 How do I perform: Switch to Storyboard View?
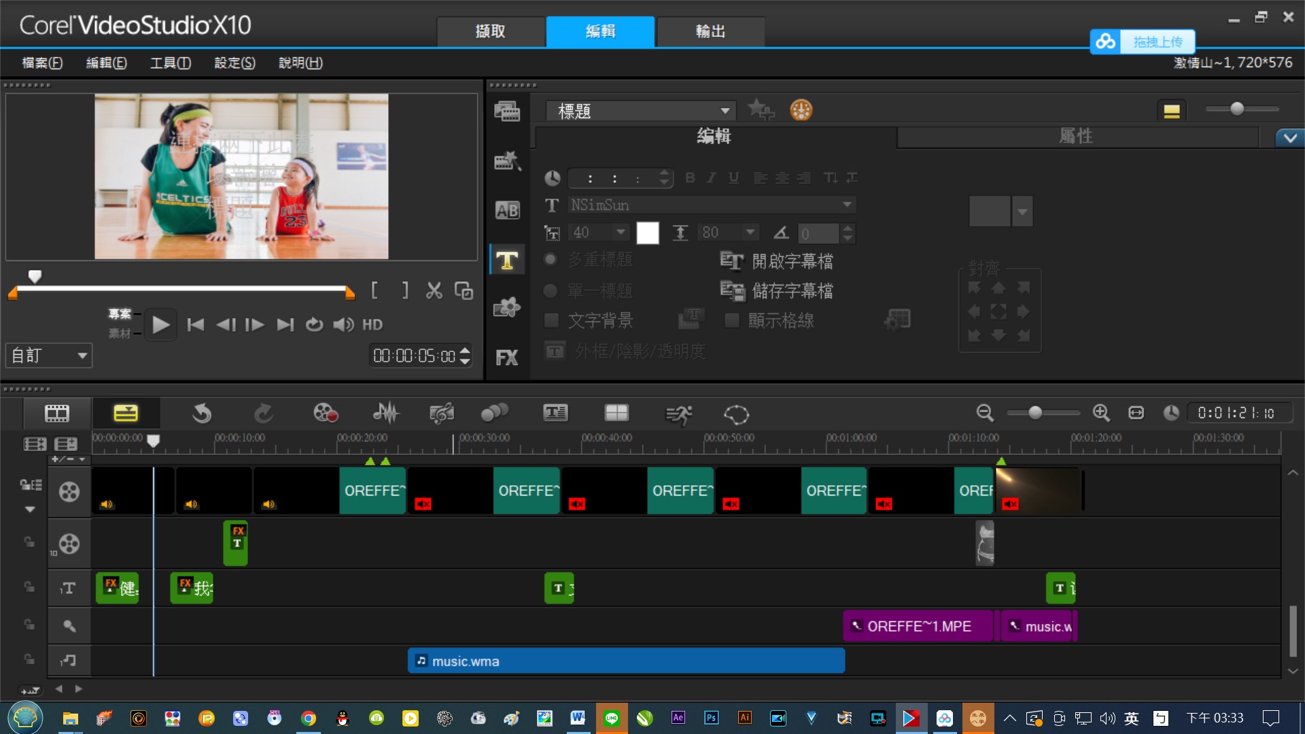[x=57, y=413]
